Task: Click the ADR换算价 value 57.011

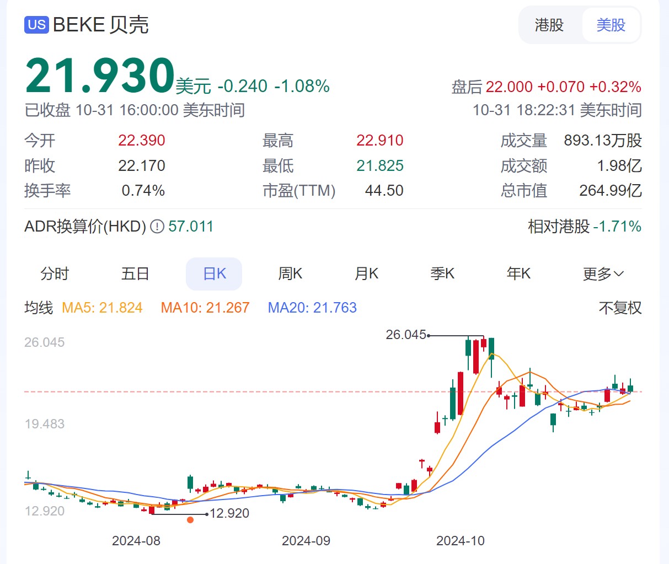Action: (191, 227)
